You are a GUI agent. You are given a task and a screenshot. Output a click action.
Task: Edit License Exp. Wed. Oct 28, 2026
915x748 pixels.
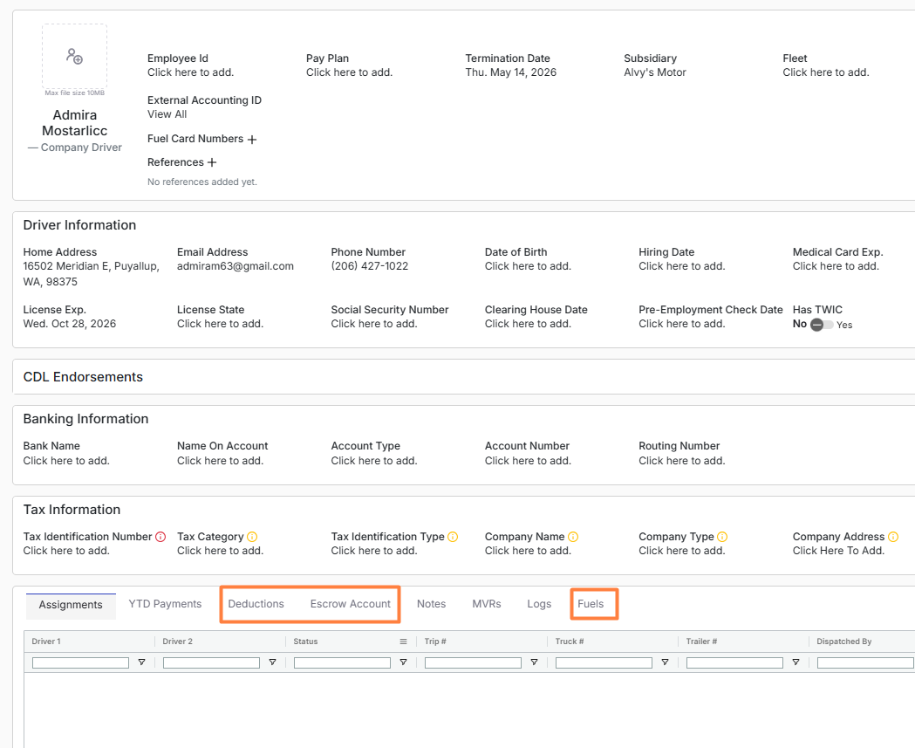(70, 324)
